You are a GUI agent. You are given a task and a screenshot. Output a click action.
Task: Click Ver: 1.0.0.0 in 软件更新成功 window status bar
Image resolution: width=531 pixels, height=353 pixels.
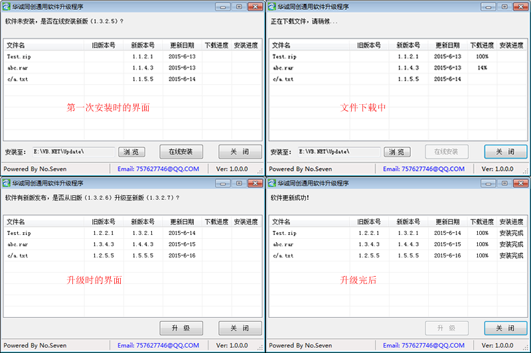click(497, 345)
